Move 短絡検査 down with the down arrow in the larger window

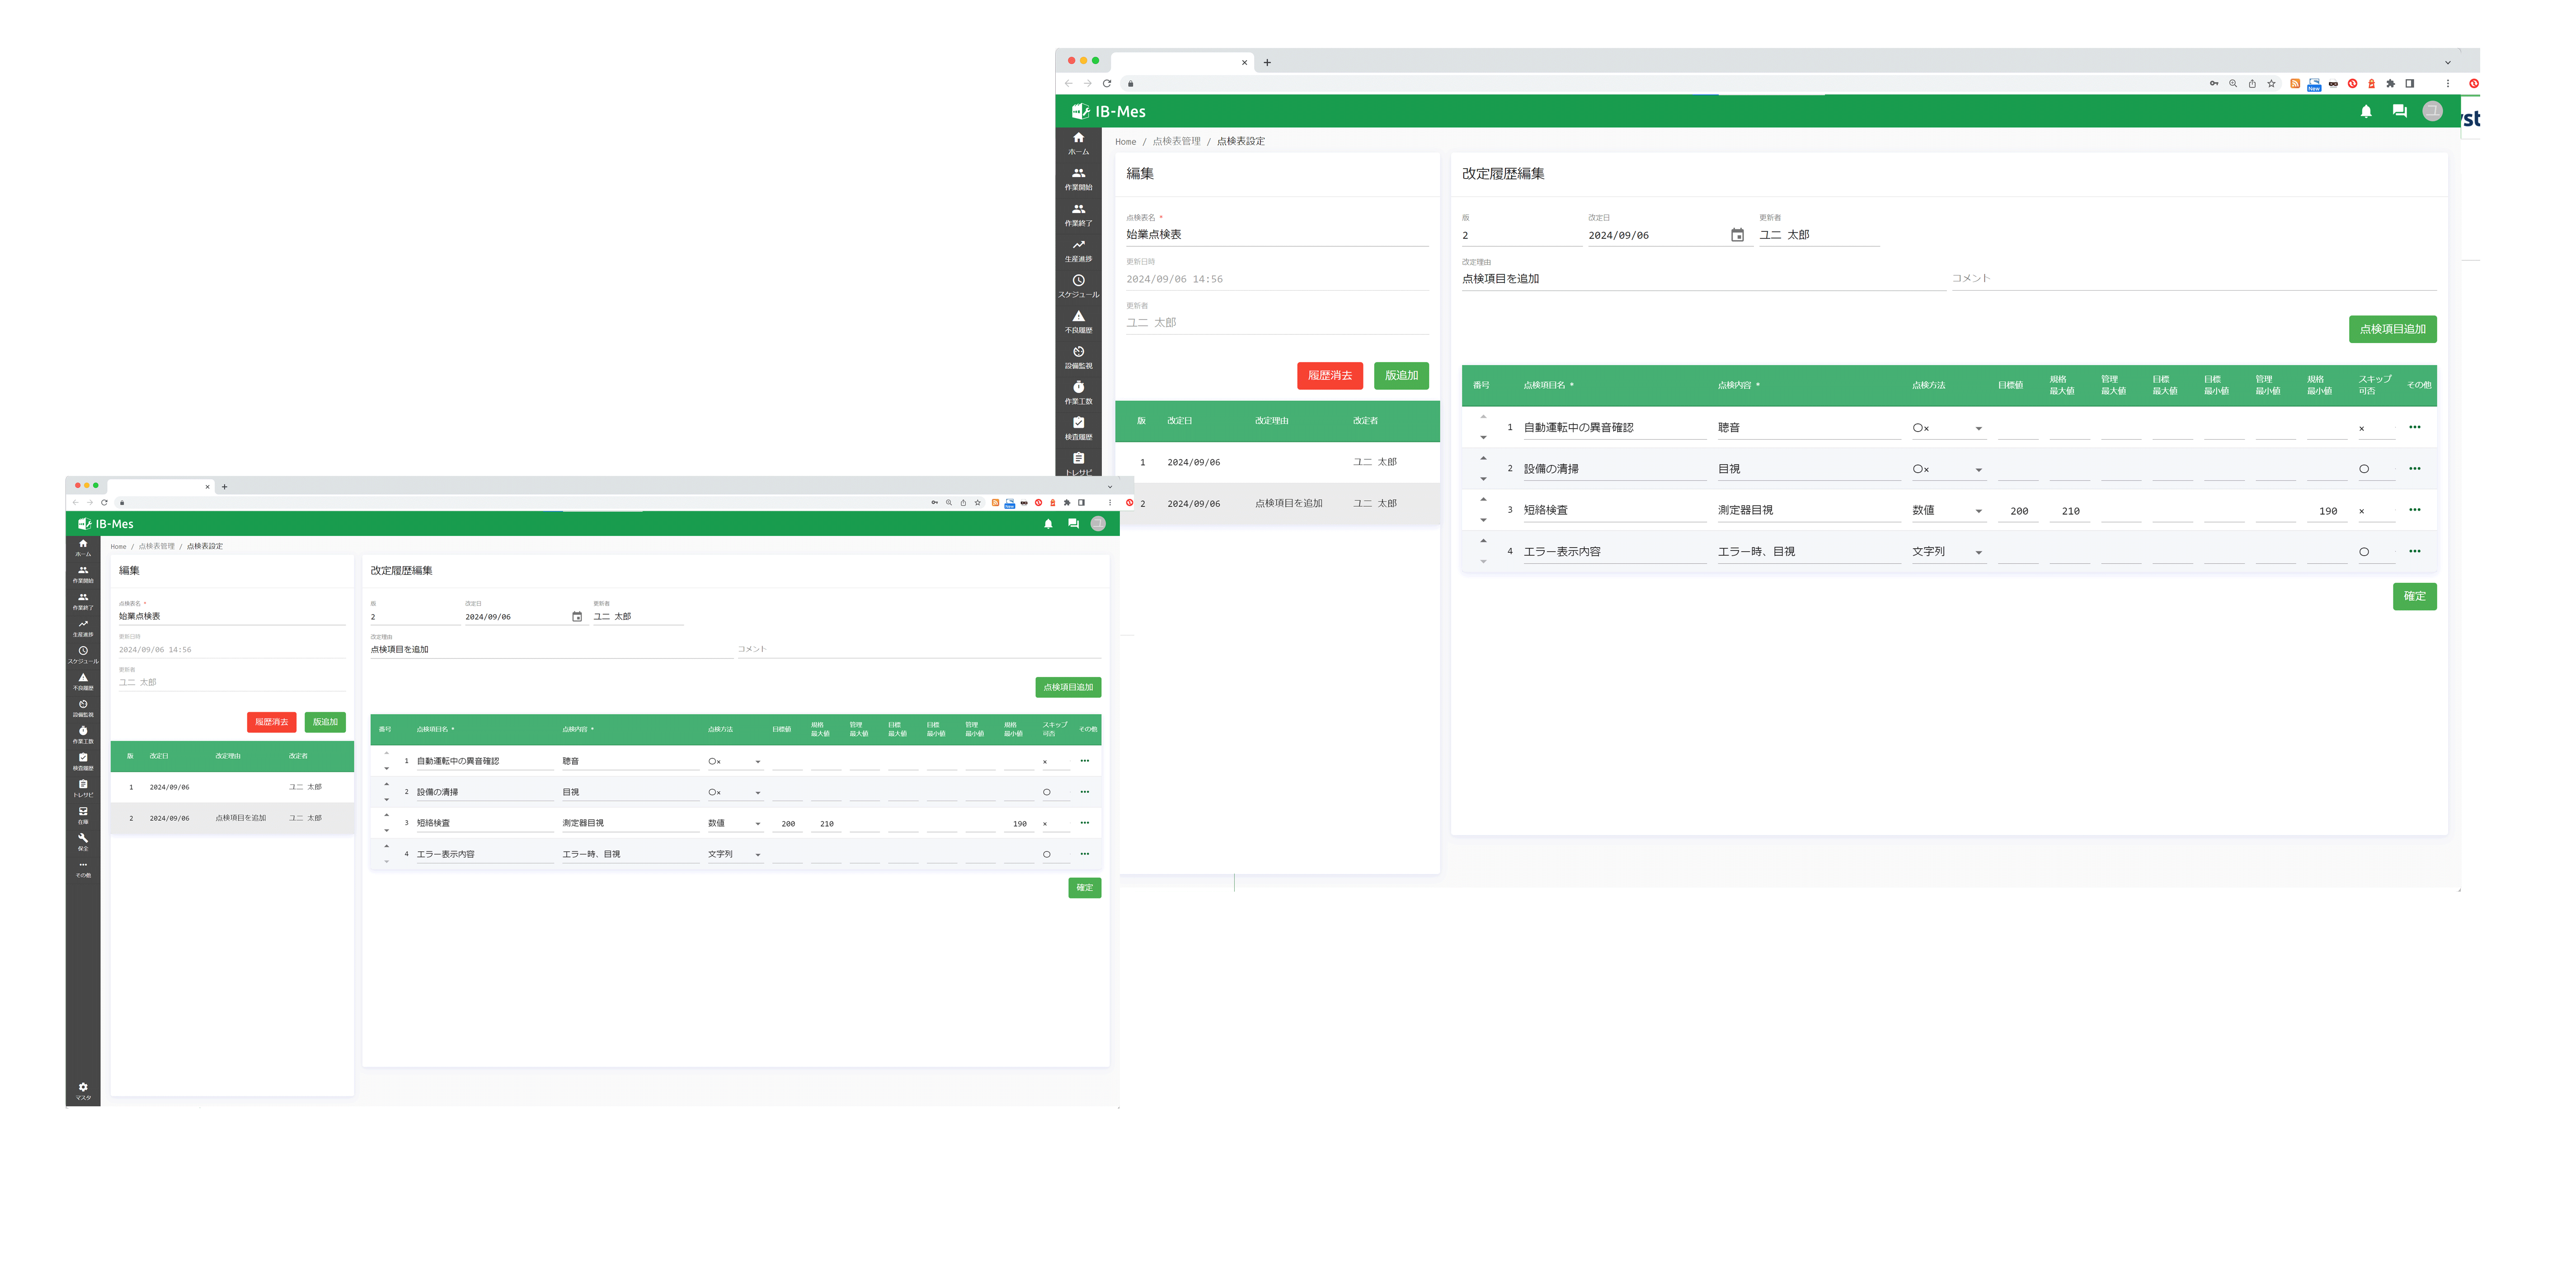click(1483, 520)
